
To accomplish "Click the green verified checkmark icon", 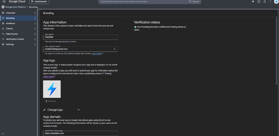I will (135, 27).
